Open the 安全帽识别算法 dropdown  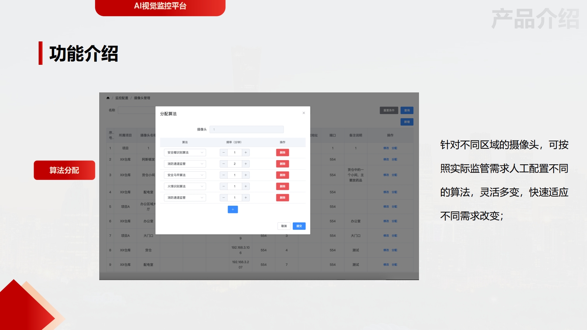[x=185, y=153]
